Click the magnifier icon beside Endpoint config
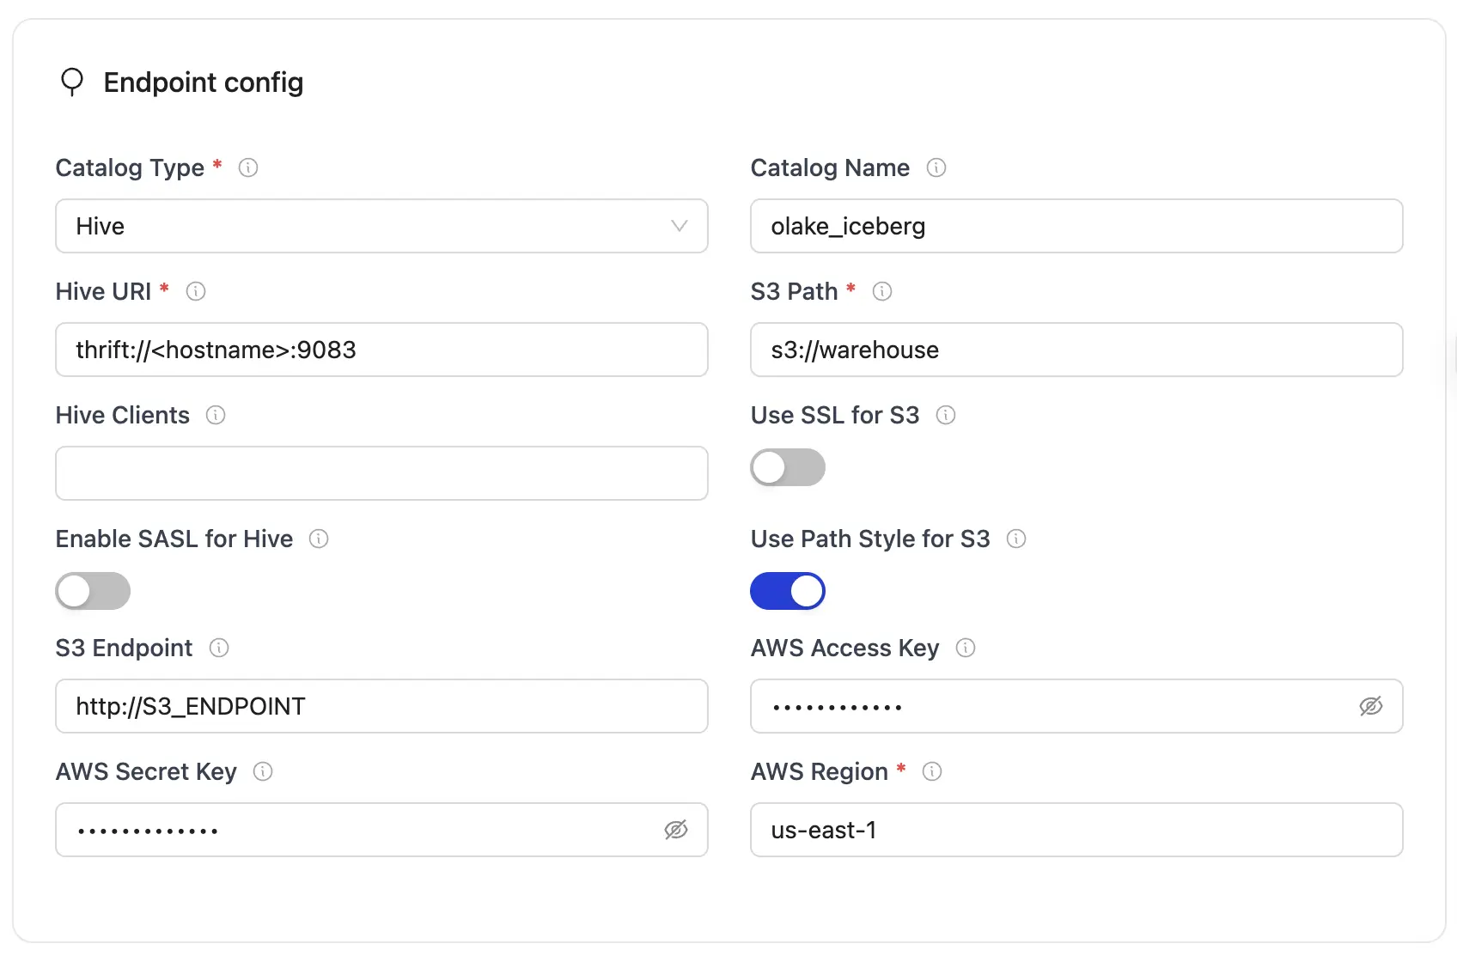The height and width of the screenshot is (962, 1457). pos(72,82)
